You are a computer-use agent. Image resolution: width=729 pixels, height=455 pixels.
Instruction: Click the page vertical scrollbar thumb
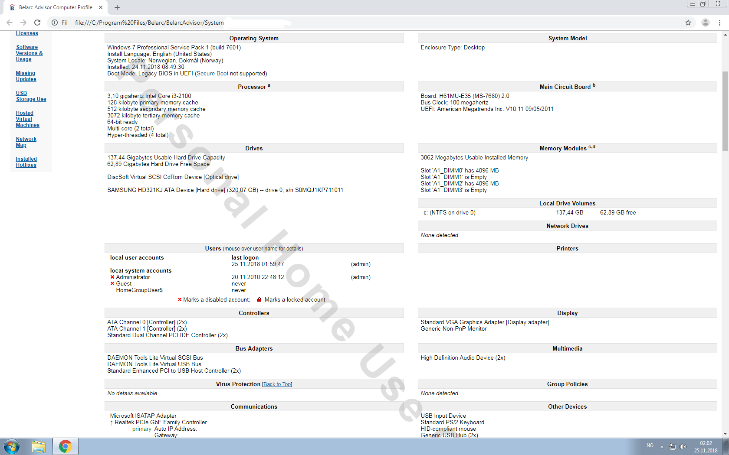pos(725,111)
